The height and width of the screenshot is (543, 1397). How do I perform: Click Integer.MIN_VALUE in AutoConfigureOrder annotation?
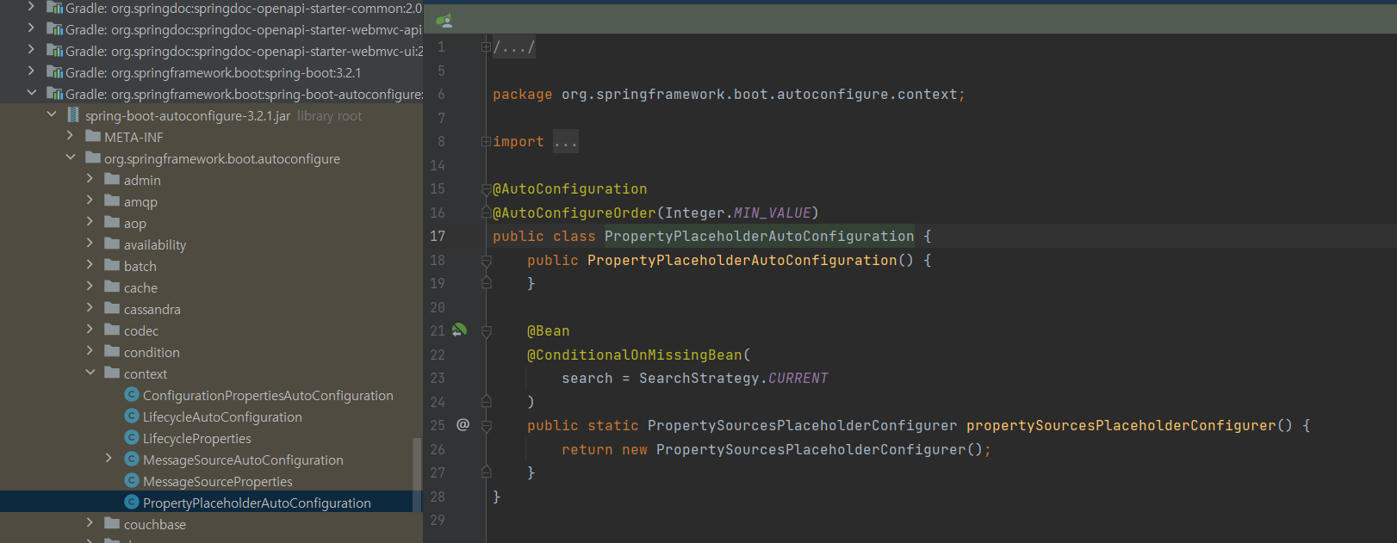pyautogui.click(x=738, y=213)
